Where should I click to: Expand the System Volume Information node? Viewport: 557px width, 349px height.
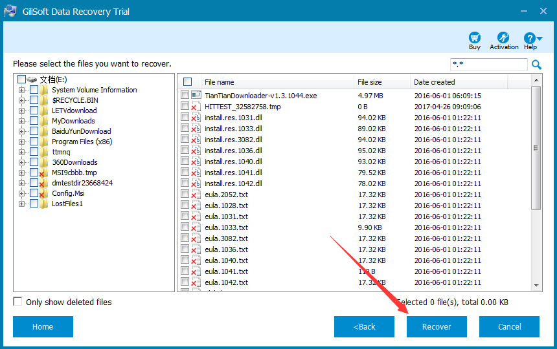tap(22, 90)
